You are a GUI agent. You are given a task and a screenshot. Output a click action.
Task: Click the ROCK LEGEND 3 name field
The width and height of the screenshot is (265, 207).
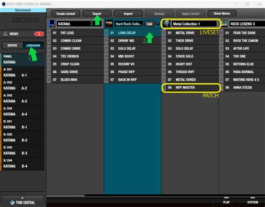coord(247,24)
